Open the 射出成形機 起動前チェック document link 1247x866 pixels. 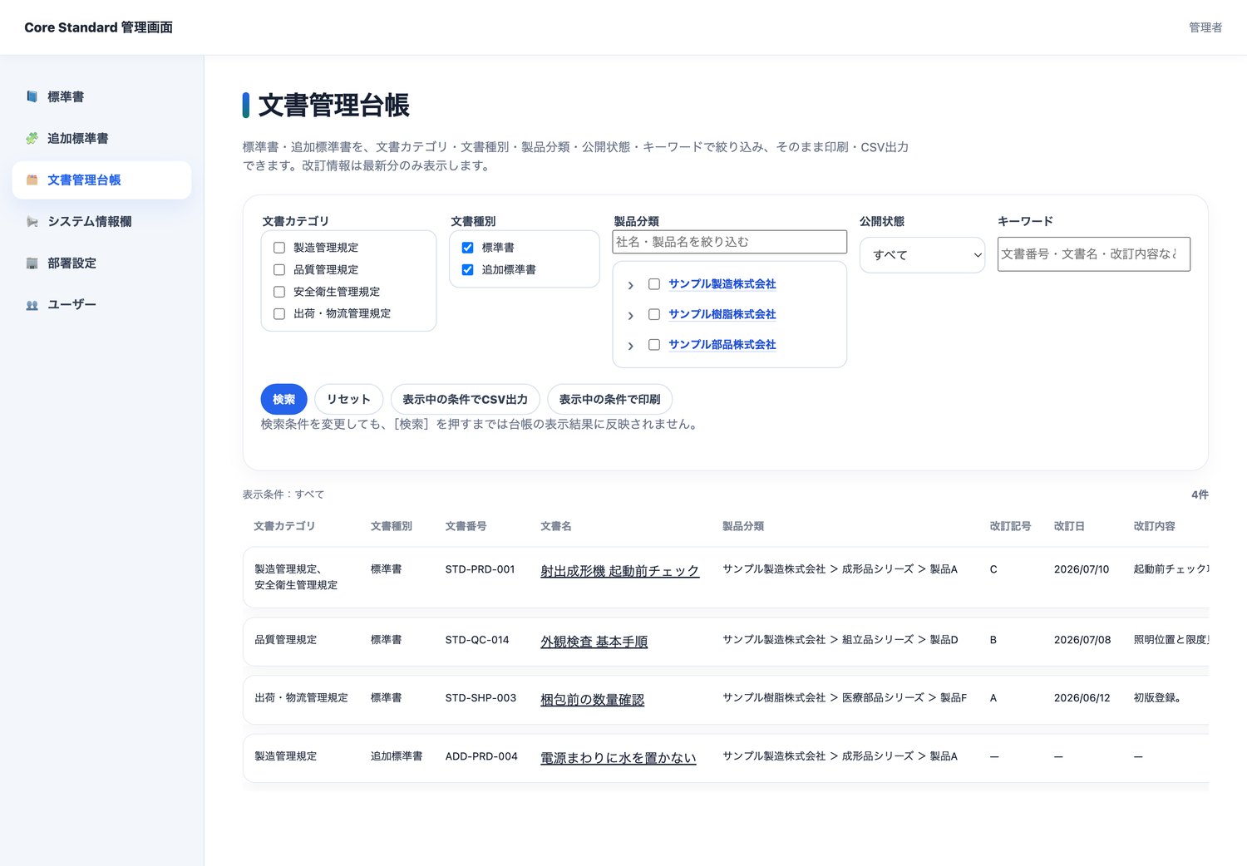[x=619, y=571]
